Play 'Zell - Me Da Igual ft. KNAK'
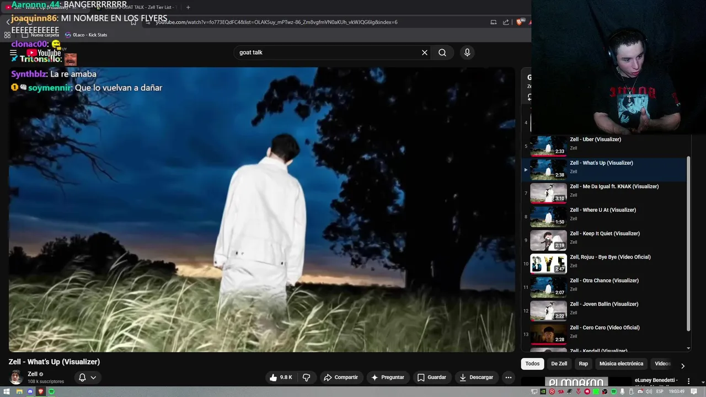706x397 pixels. point(614,186)
